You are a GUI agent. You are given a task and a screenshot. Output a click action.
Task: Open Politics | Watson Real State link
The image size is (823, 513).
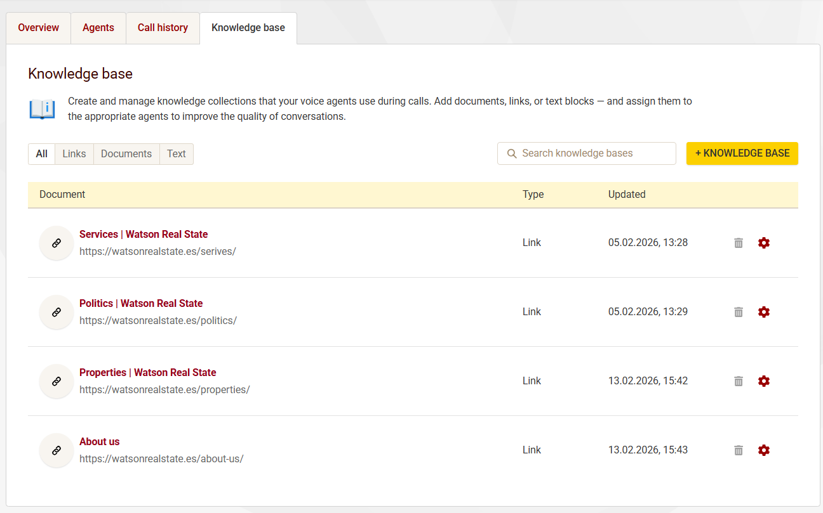pyautogui.click(x=141, y=304)
